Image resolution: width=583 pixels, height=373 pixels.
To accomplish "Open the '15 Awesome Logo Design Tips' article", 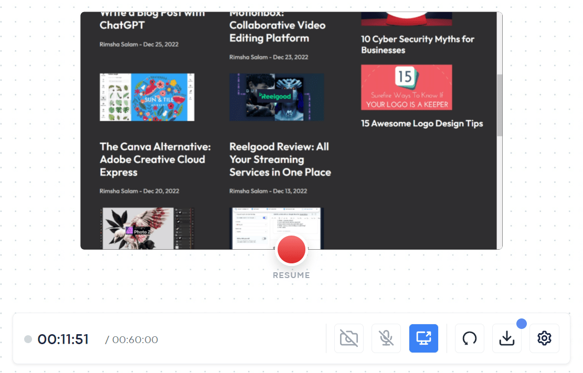I will pos(421,123).
